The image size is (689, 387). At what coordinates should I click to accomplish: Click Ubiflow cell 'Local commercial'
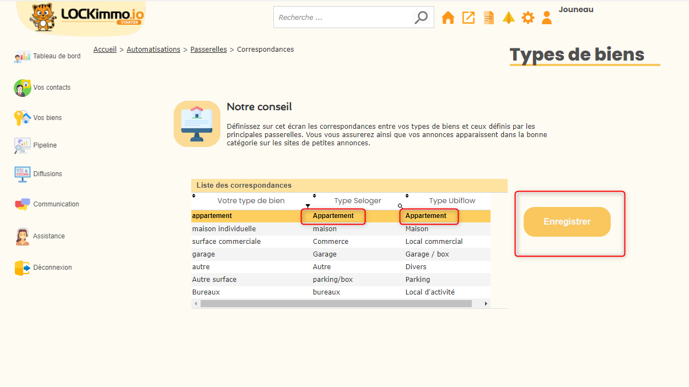(434, 242)
